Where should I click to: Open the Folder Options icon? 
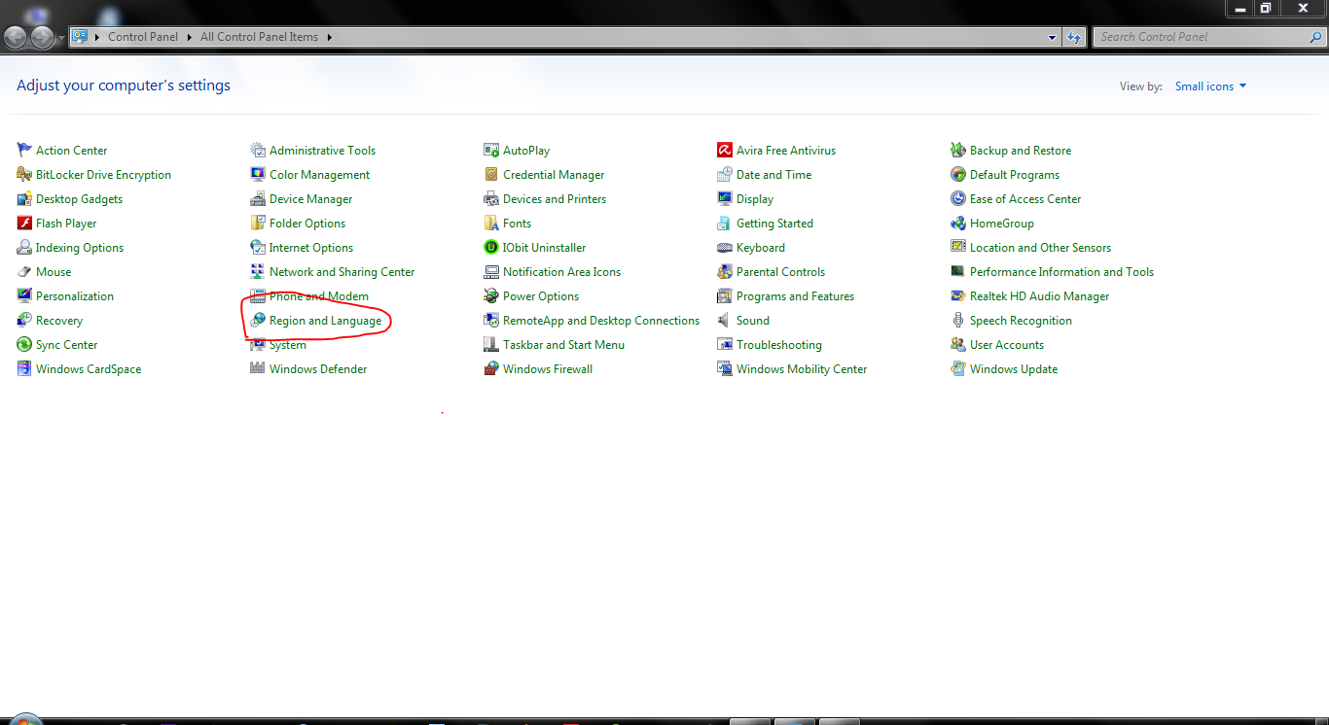258,223
